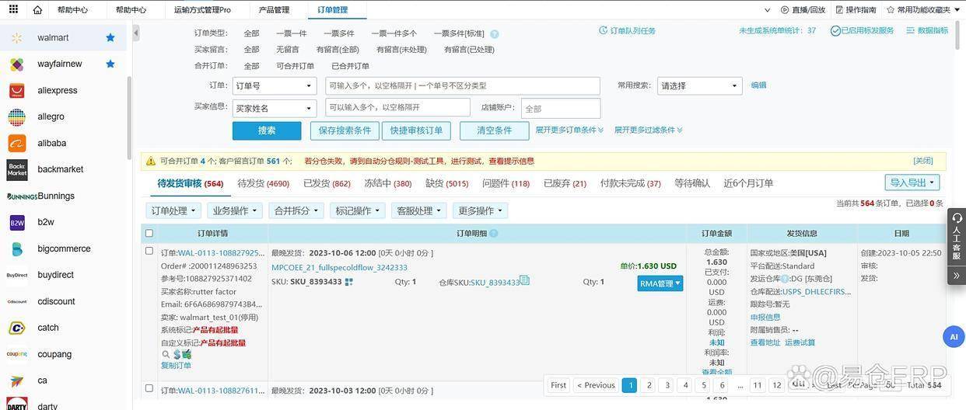
Task: Select 一票一件 order type filter
Action: coord(292,33)
